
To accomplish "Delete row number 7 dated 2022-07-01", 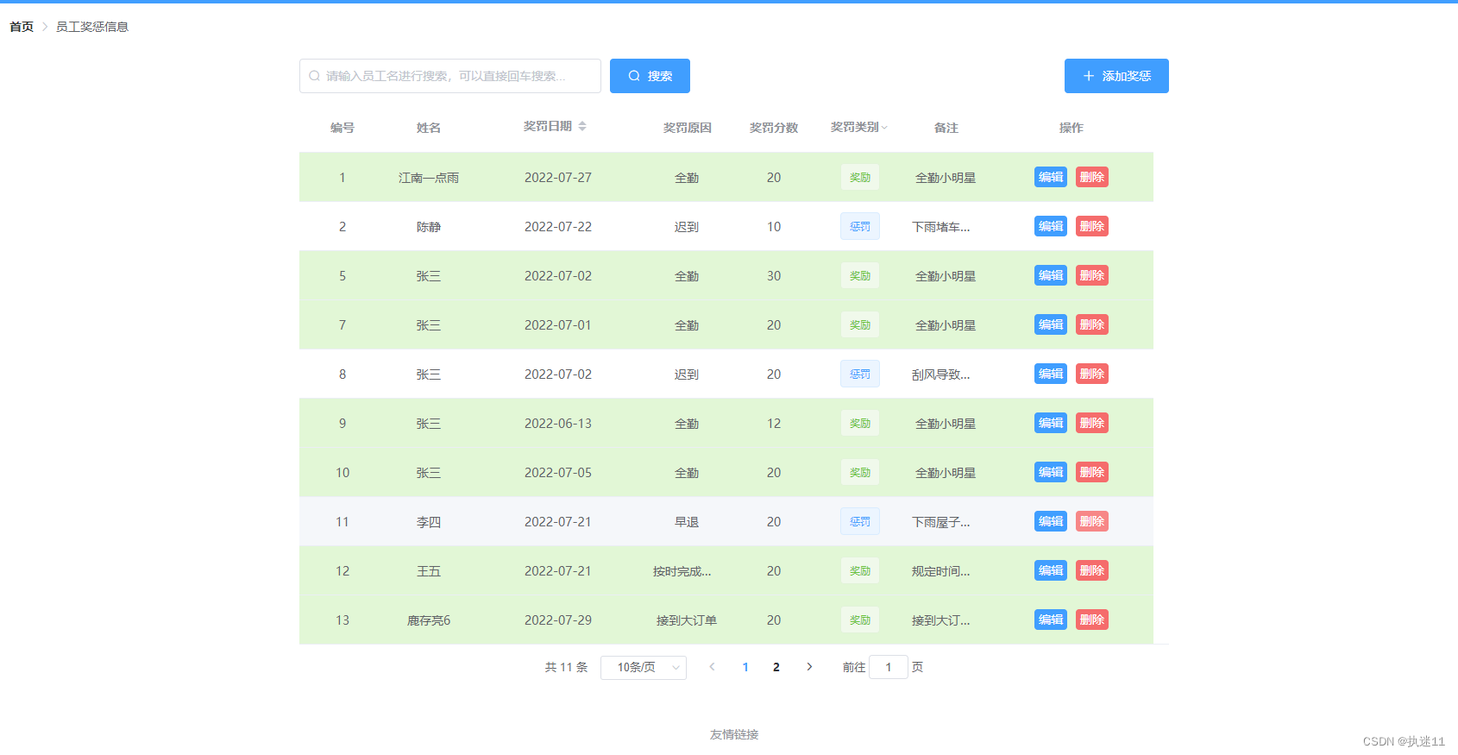I will pyautogui.click(x=1092, y=324).
